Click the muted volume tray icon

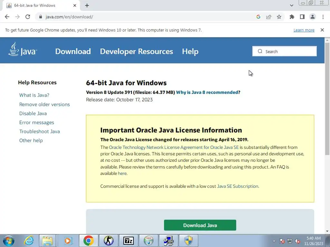(297, 241)
